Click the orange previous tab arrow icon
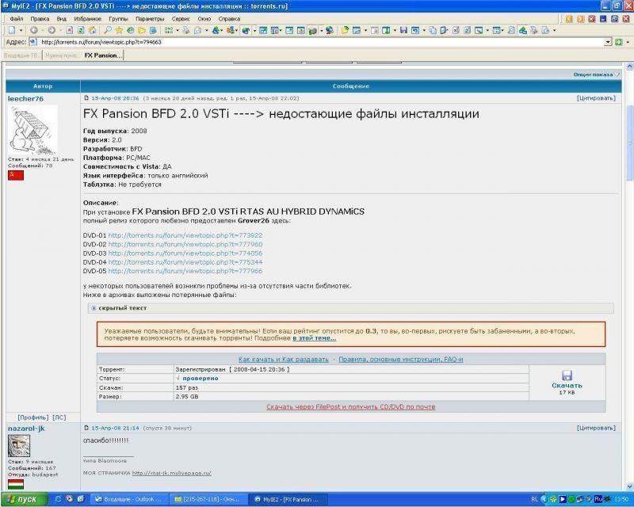 pyautogui.click(x=569, y=18)
